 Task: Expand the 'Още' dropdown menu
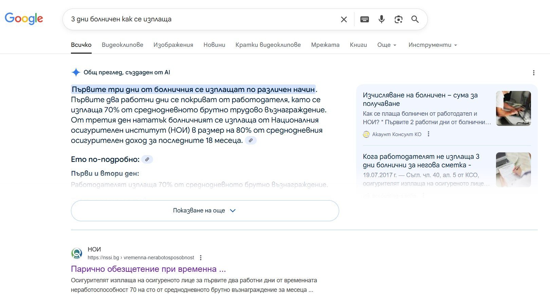click(387, 45)
